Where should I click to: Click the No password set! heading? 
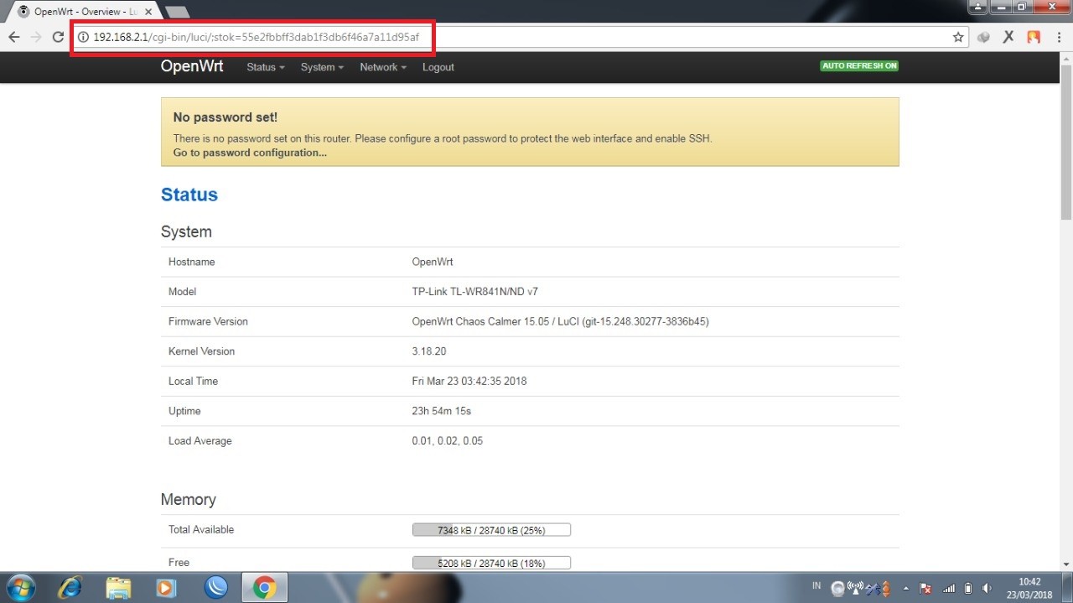pos(225,117)
